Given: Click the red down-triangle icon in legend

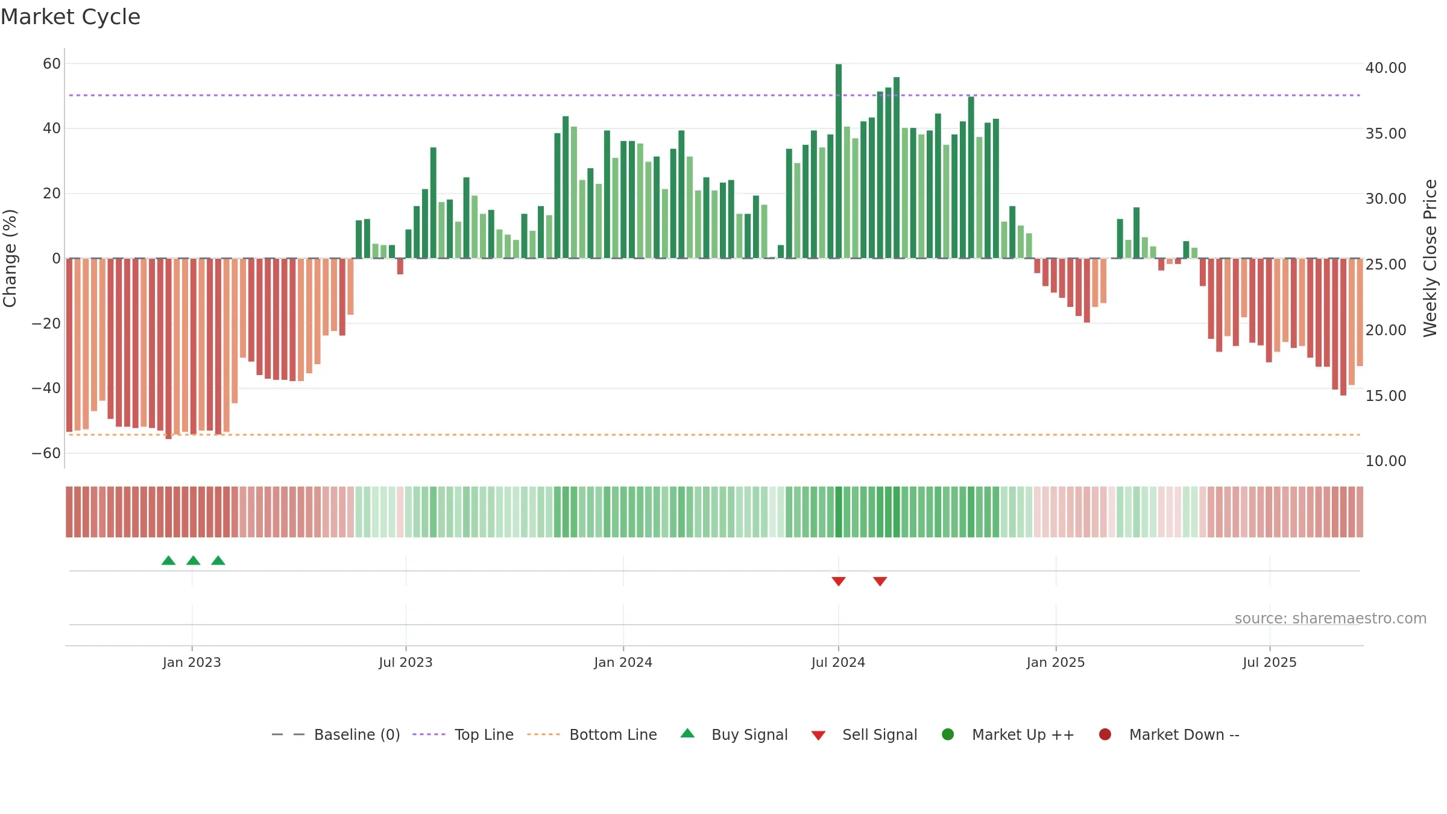Looking at the screenshot, I should [818, 736].
